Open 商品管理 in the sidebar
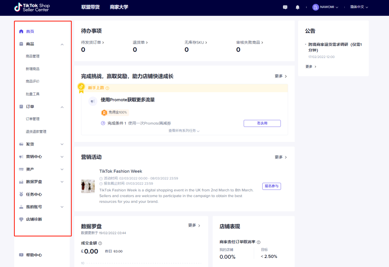 (32, 56)
